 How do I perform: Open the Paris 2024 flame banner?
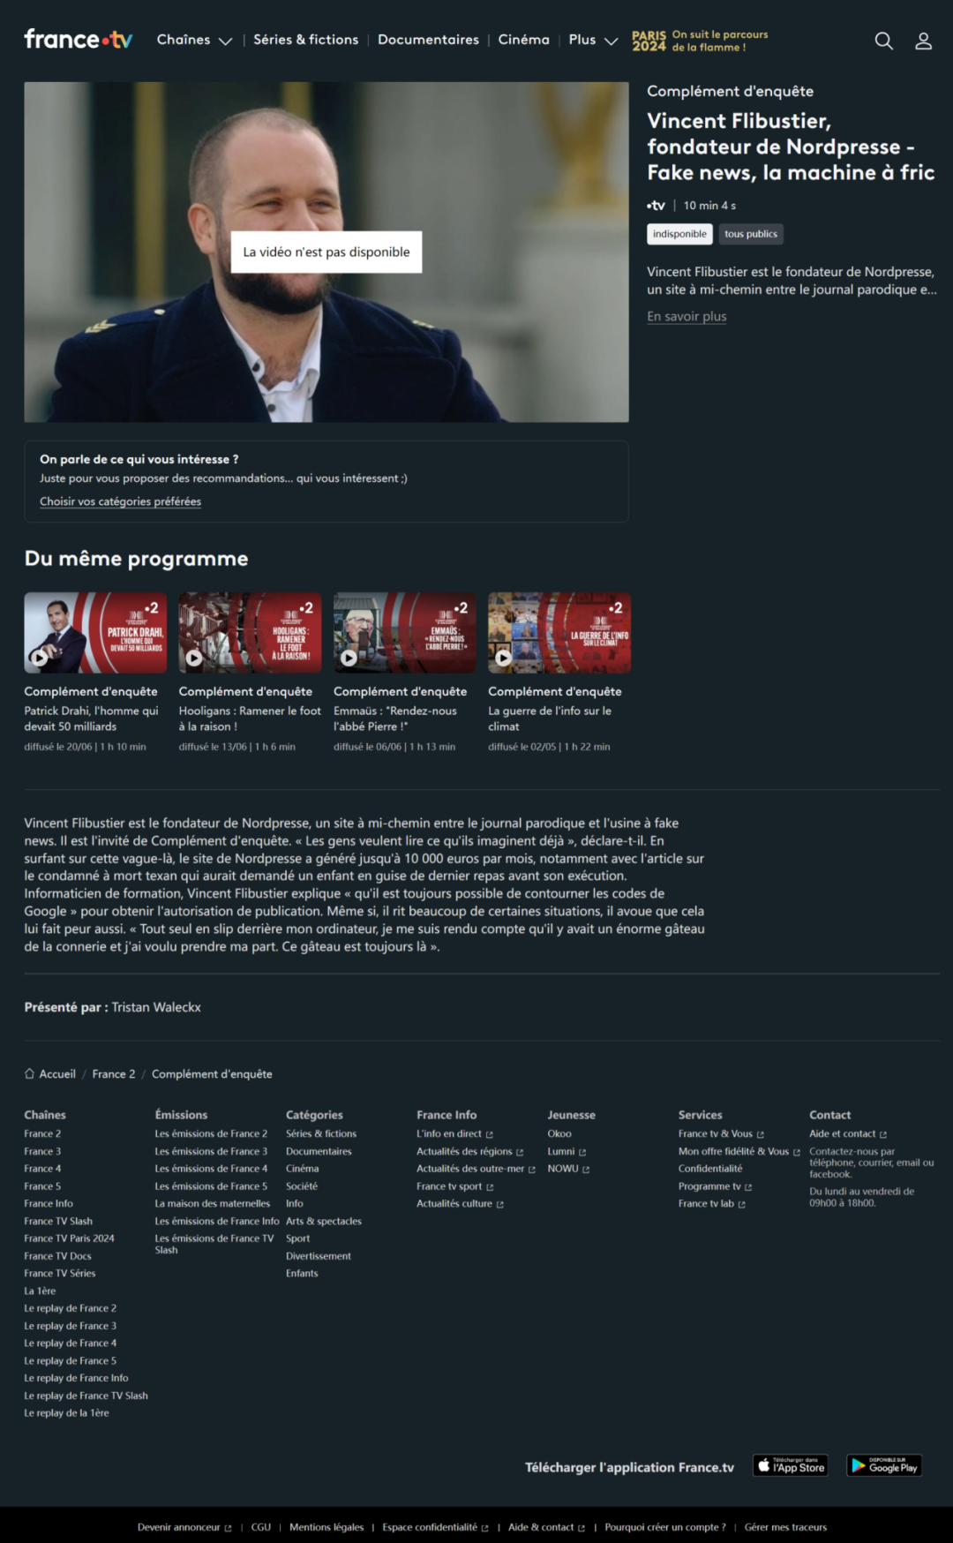point(700,41)
